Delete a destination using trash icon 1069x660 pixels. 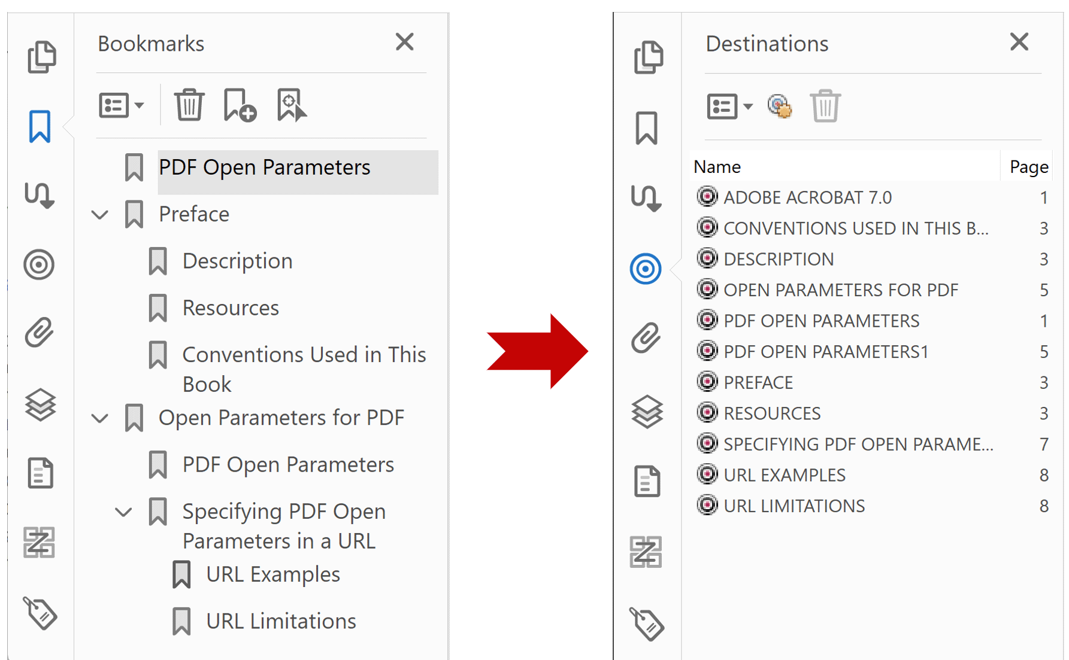click(825, 106)
